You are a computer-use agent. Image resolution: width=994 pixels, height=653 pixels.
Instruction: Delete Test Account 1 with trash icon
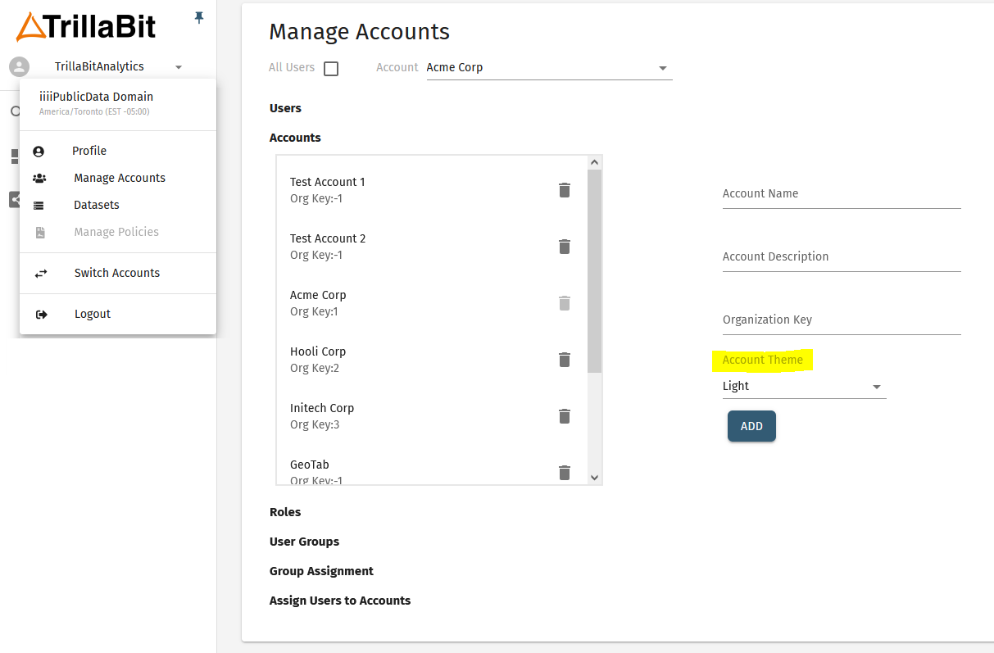click(x=564, y=190)
